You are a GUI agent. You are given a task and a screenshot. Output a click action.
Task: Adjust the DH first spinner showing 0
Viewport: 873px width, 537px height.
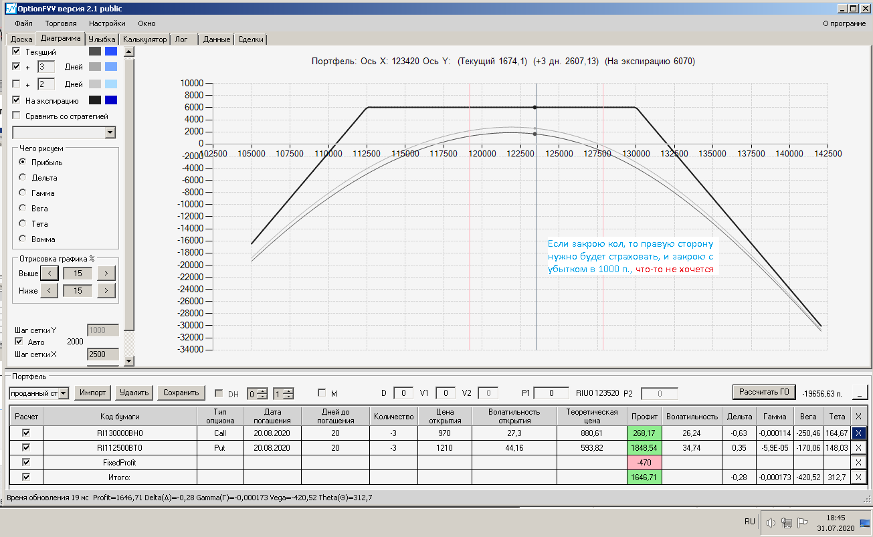click(258, 393)
